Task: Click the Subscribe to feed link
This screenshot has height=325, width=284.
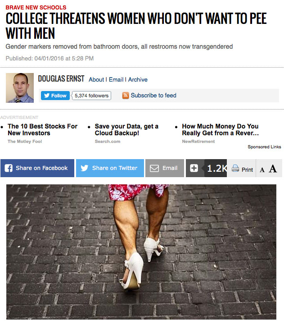Action: click(x=153, y=96)
